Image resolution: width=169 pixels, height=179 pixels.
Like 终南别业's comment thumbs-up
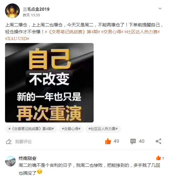click(158, 158)
